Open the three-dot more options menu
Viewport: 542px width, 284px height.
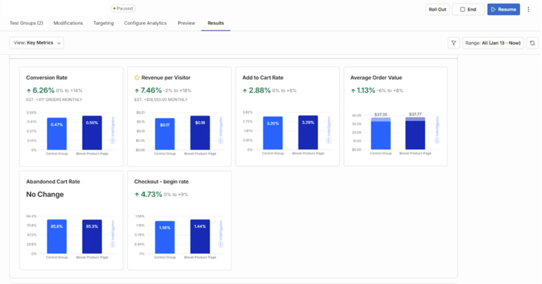coord(529,9)
